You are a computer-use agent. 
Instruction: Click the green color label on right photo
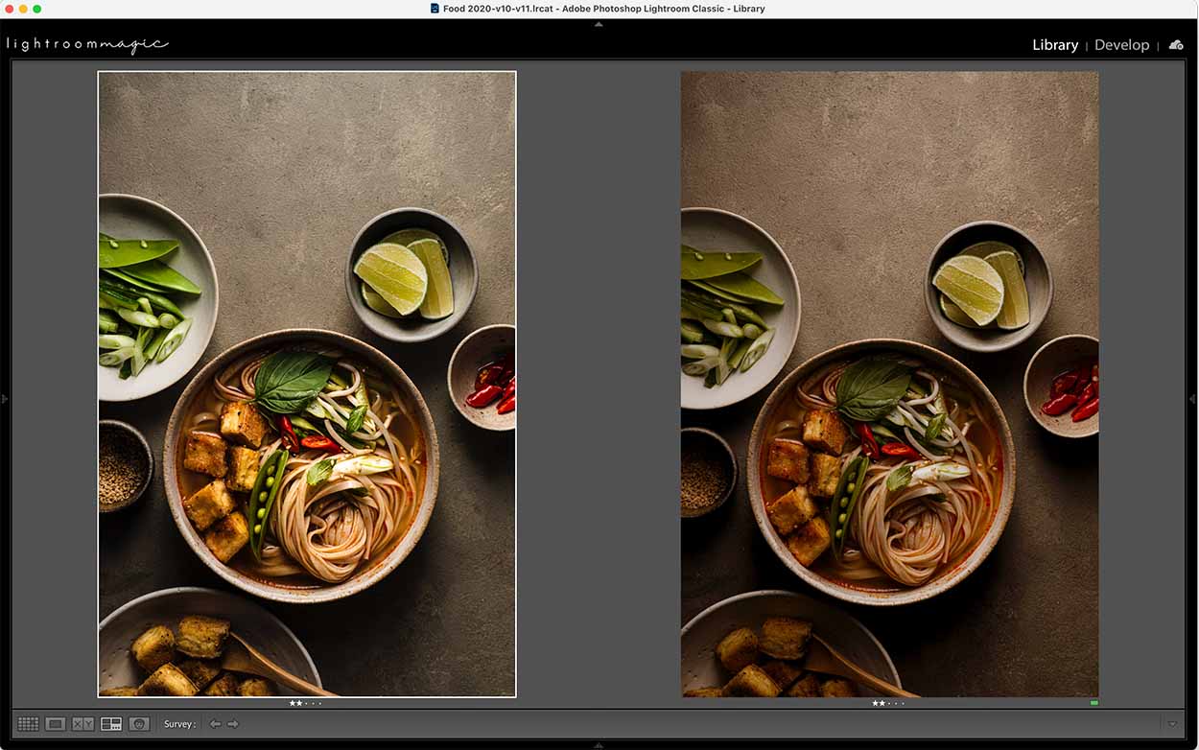coord(1094,703)
